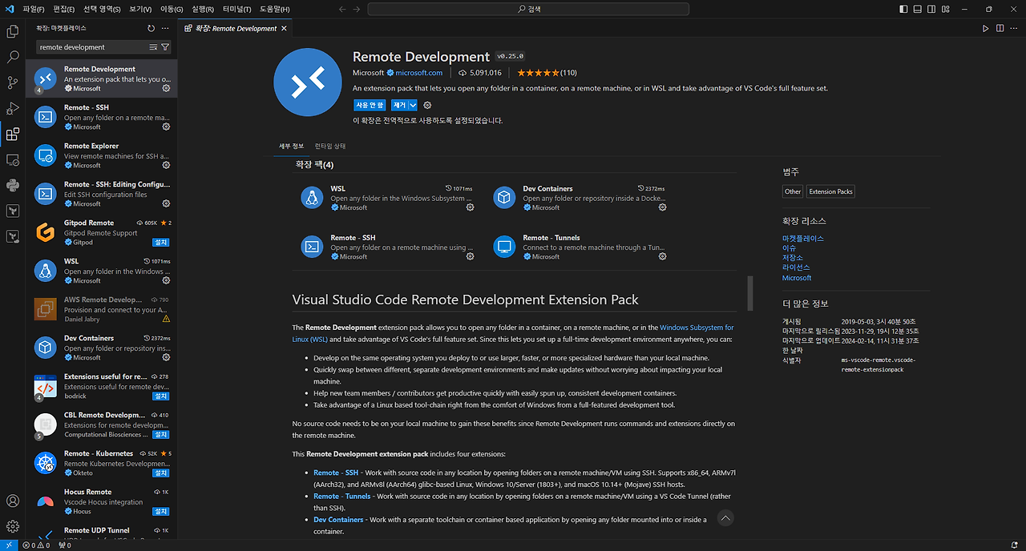Open the Accounts icon in the activity bar
The width and height of the screenshot is (1026, 551).
pyautogui.click(x=13, y=501)
